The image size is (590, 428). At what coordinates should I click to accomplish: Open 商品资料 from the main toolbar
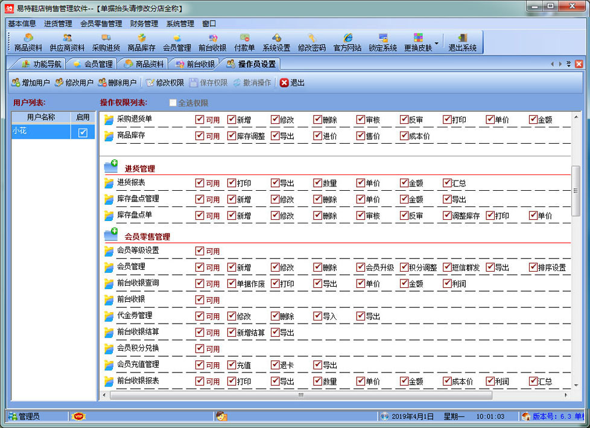click(x=28, y=42)
